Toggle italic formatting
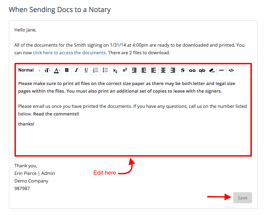 tap(76, 70)
